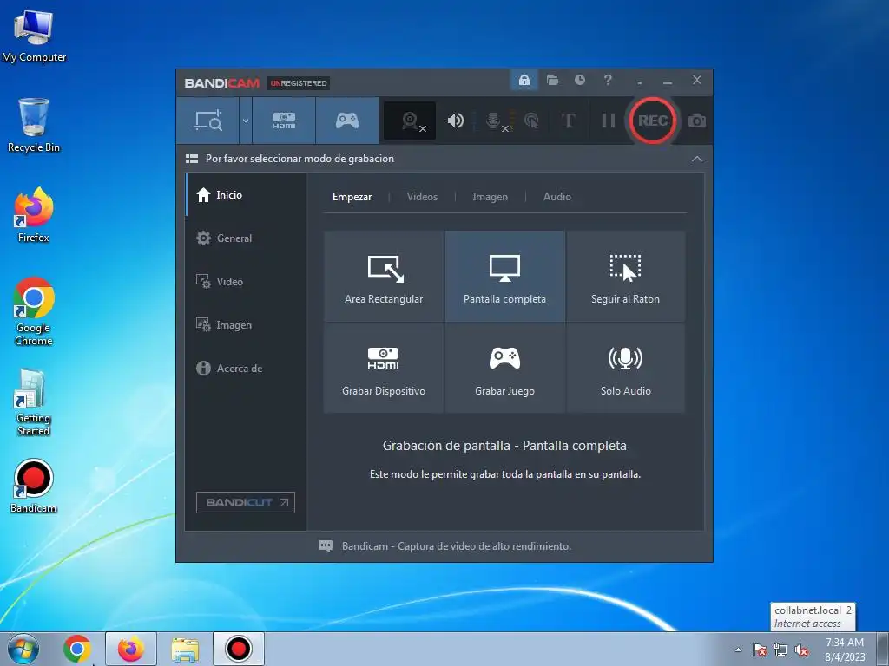
Task: Open Firefox desktop shortcut
Action: [x=34, y=215]
